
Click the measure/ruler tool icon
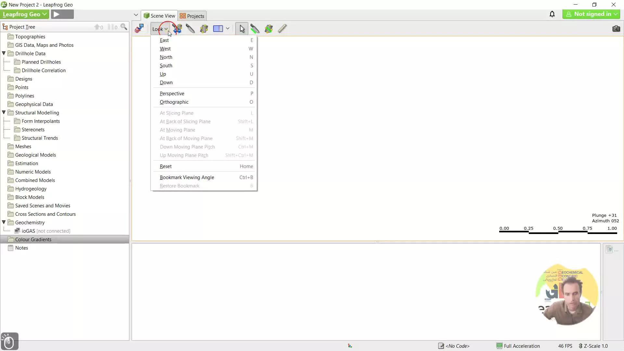click(x=282, y=29)
